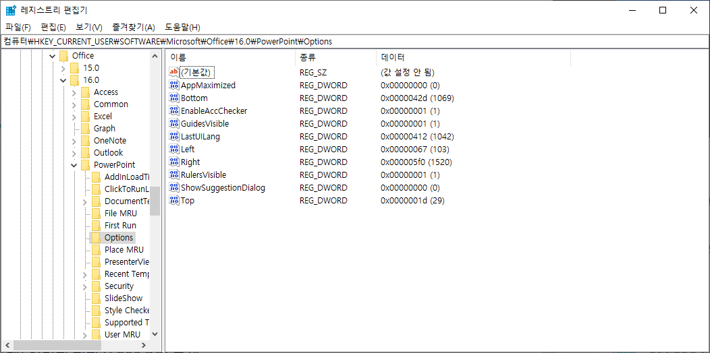This screenshot has height=353, width=710.
Task: Click the 16.0 folder icon
Action: (x=75, y=80)
